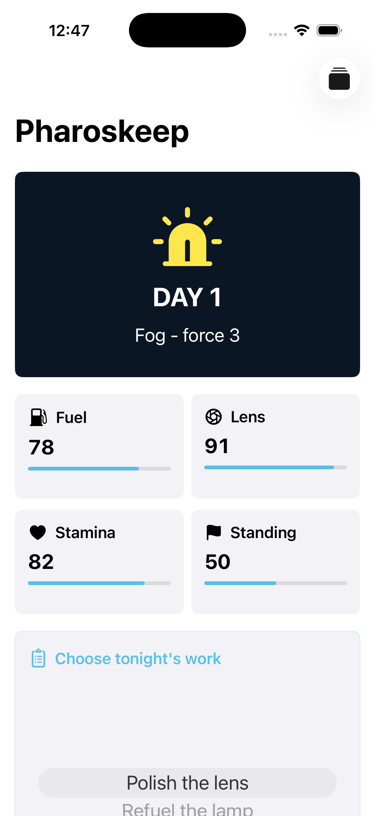Tap the Fog - force 3 label

pos(187,335)
